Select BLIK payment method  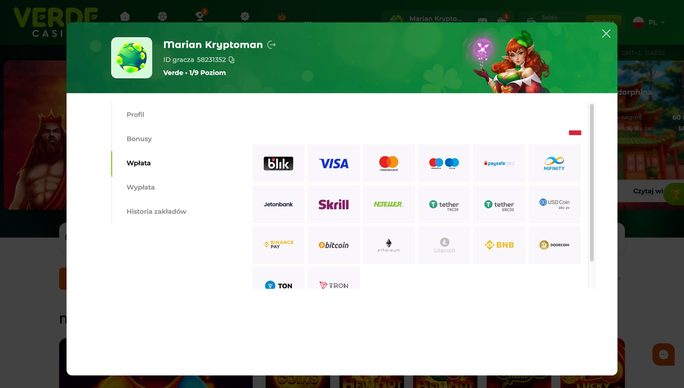pyautogui.click(x=278, y=163)
